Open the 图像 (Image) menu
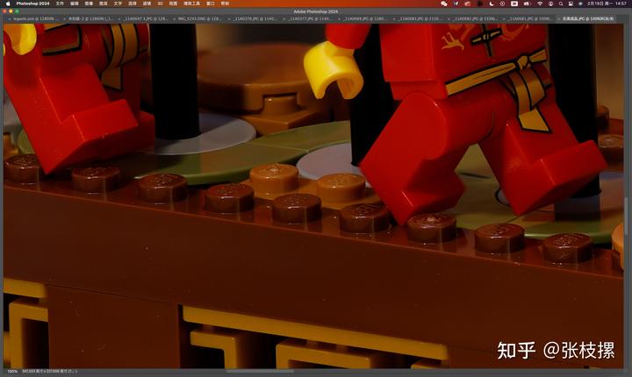 click(x=89, y=4)
